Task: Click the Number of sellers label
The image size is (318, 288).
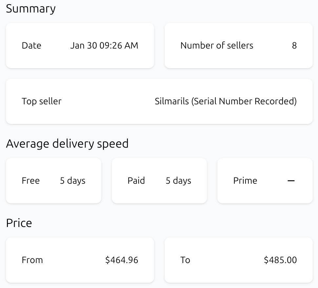Action: [217, 46]
